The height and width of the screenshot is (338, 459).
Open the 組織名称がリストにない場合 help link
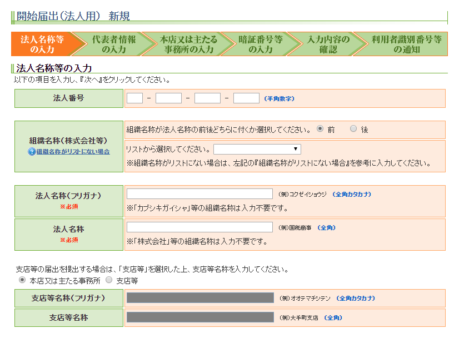73,152
